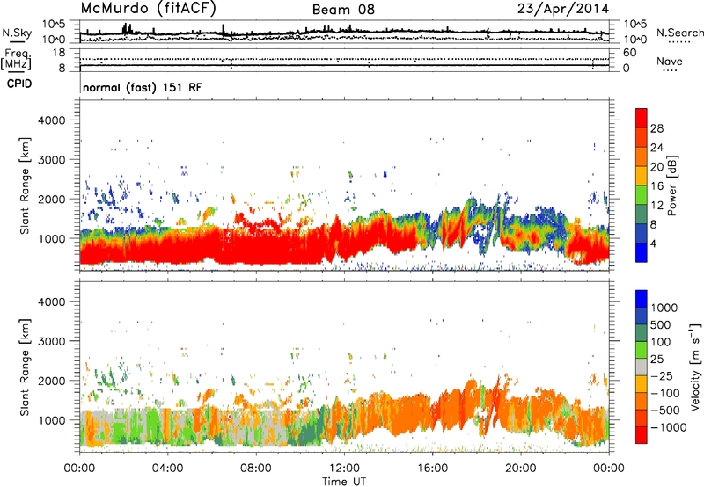
Task: Click the '2000' tick on the velocity panel
Action: (51, 381)
